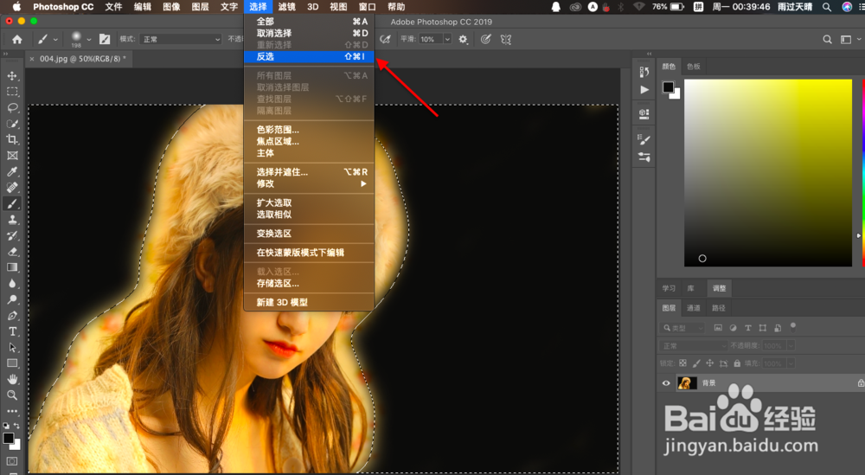The height and width of the screenshot is (475, 865).
Task: Select the Dodge tool
Action: (12, 299)
